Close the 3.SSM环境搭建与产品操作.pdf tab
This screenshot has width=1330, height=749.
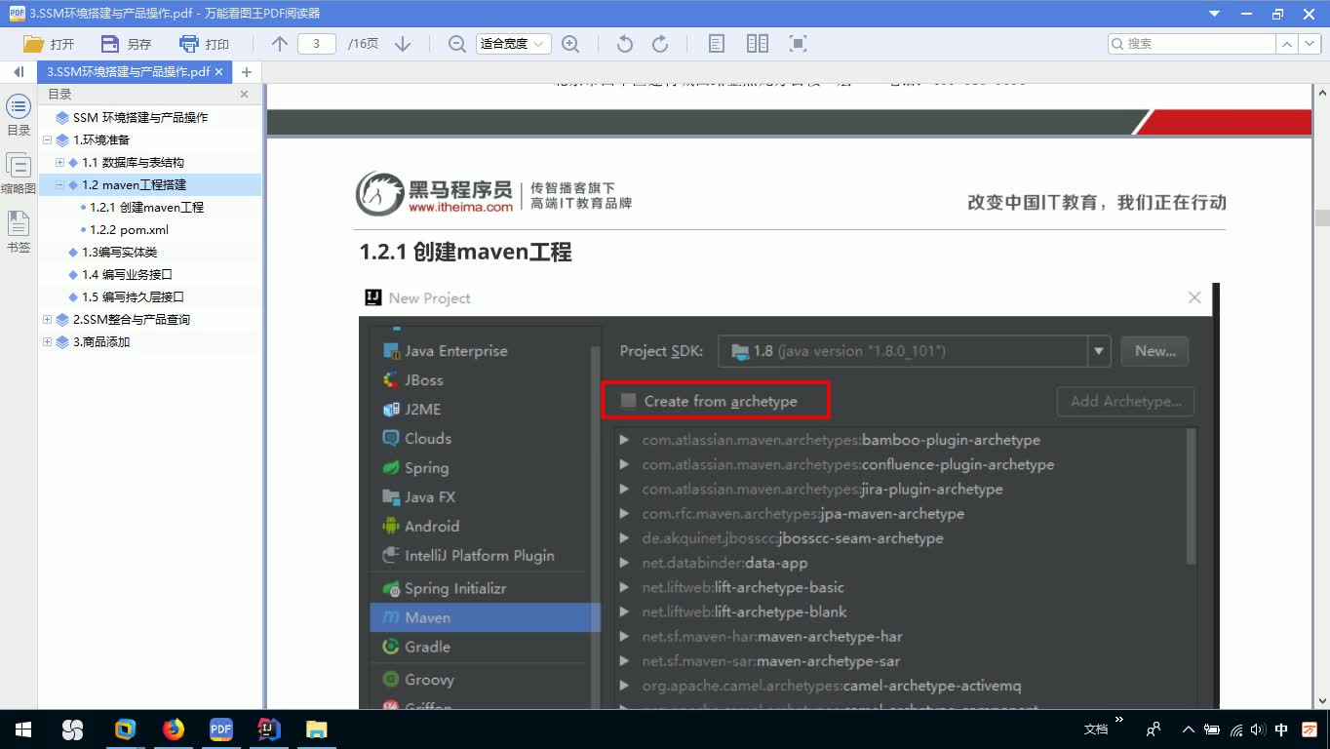point(218,72)
